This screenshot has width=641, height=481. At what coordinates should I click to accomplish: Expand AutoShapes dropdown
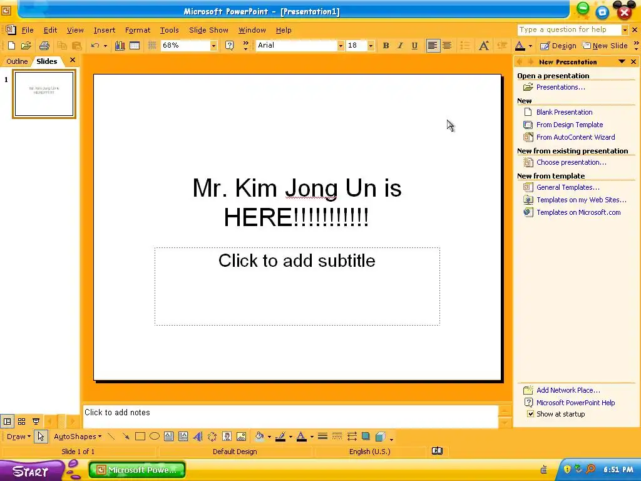[78, 437]
